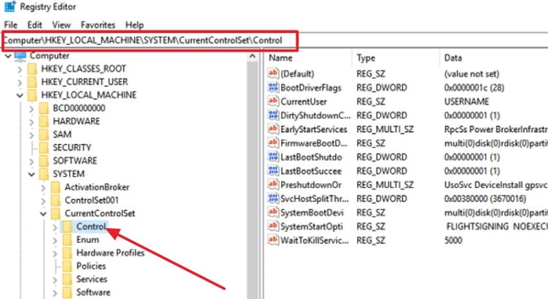Select the Enum key
Image resolution: width=548 pixels, height=299 pixels.
pos(88,240)
